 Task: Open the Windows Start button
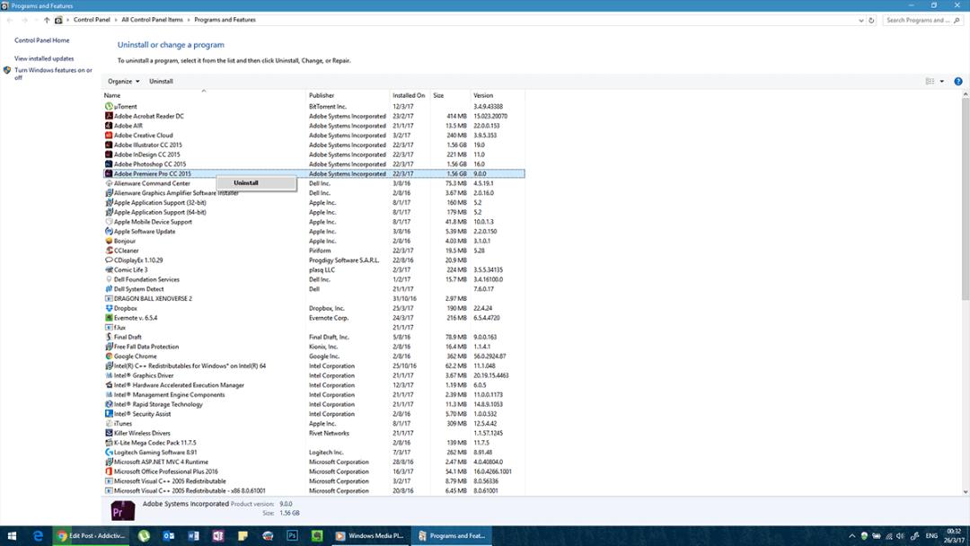tap(12, 535)
